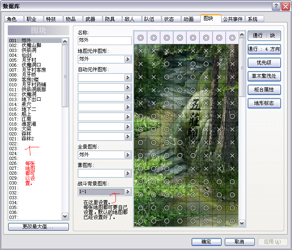Close the 数据库 dialog
Screen dimensions: 292x250
pyautogui.click(x=286, y=6)
